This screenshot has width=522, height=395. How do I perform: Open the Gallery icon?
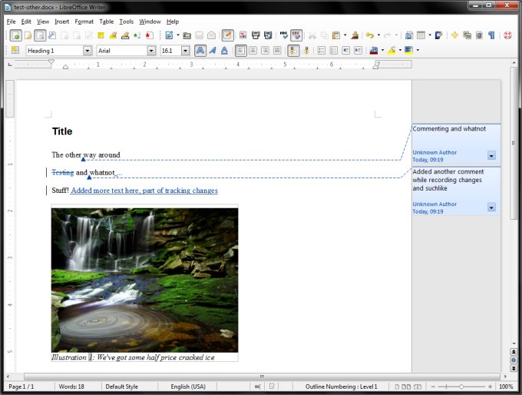(x=467, y=35)
